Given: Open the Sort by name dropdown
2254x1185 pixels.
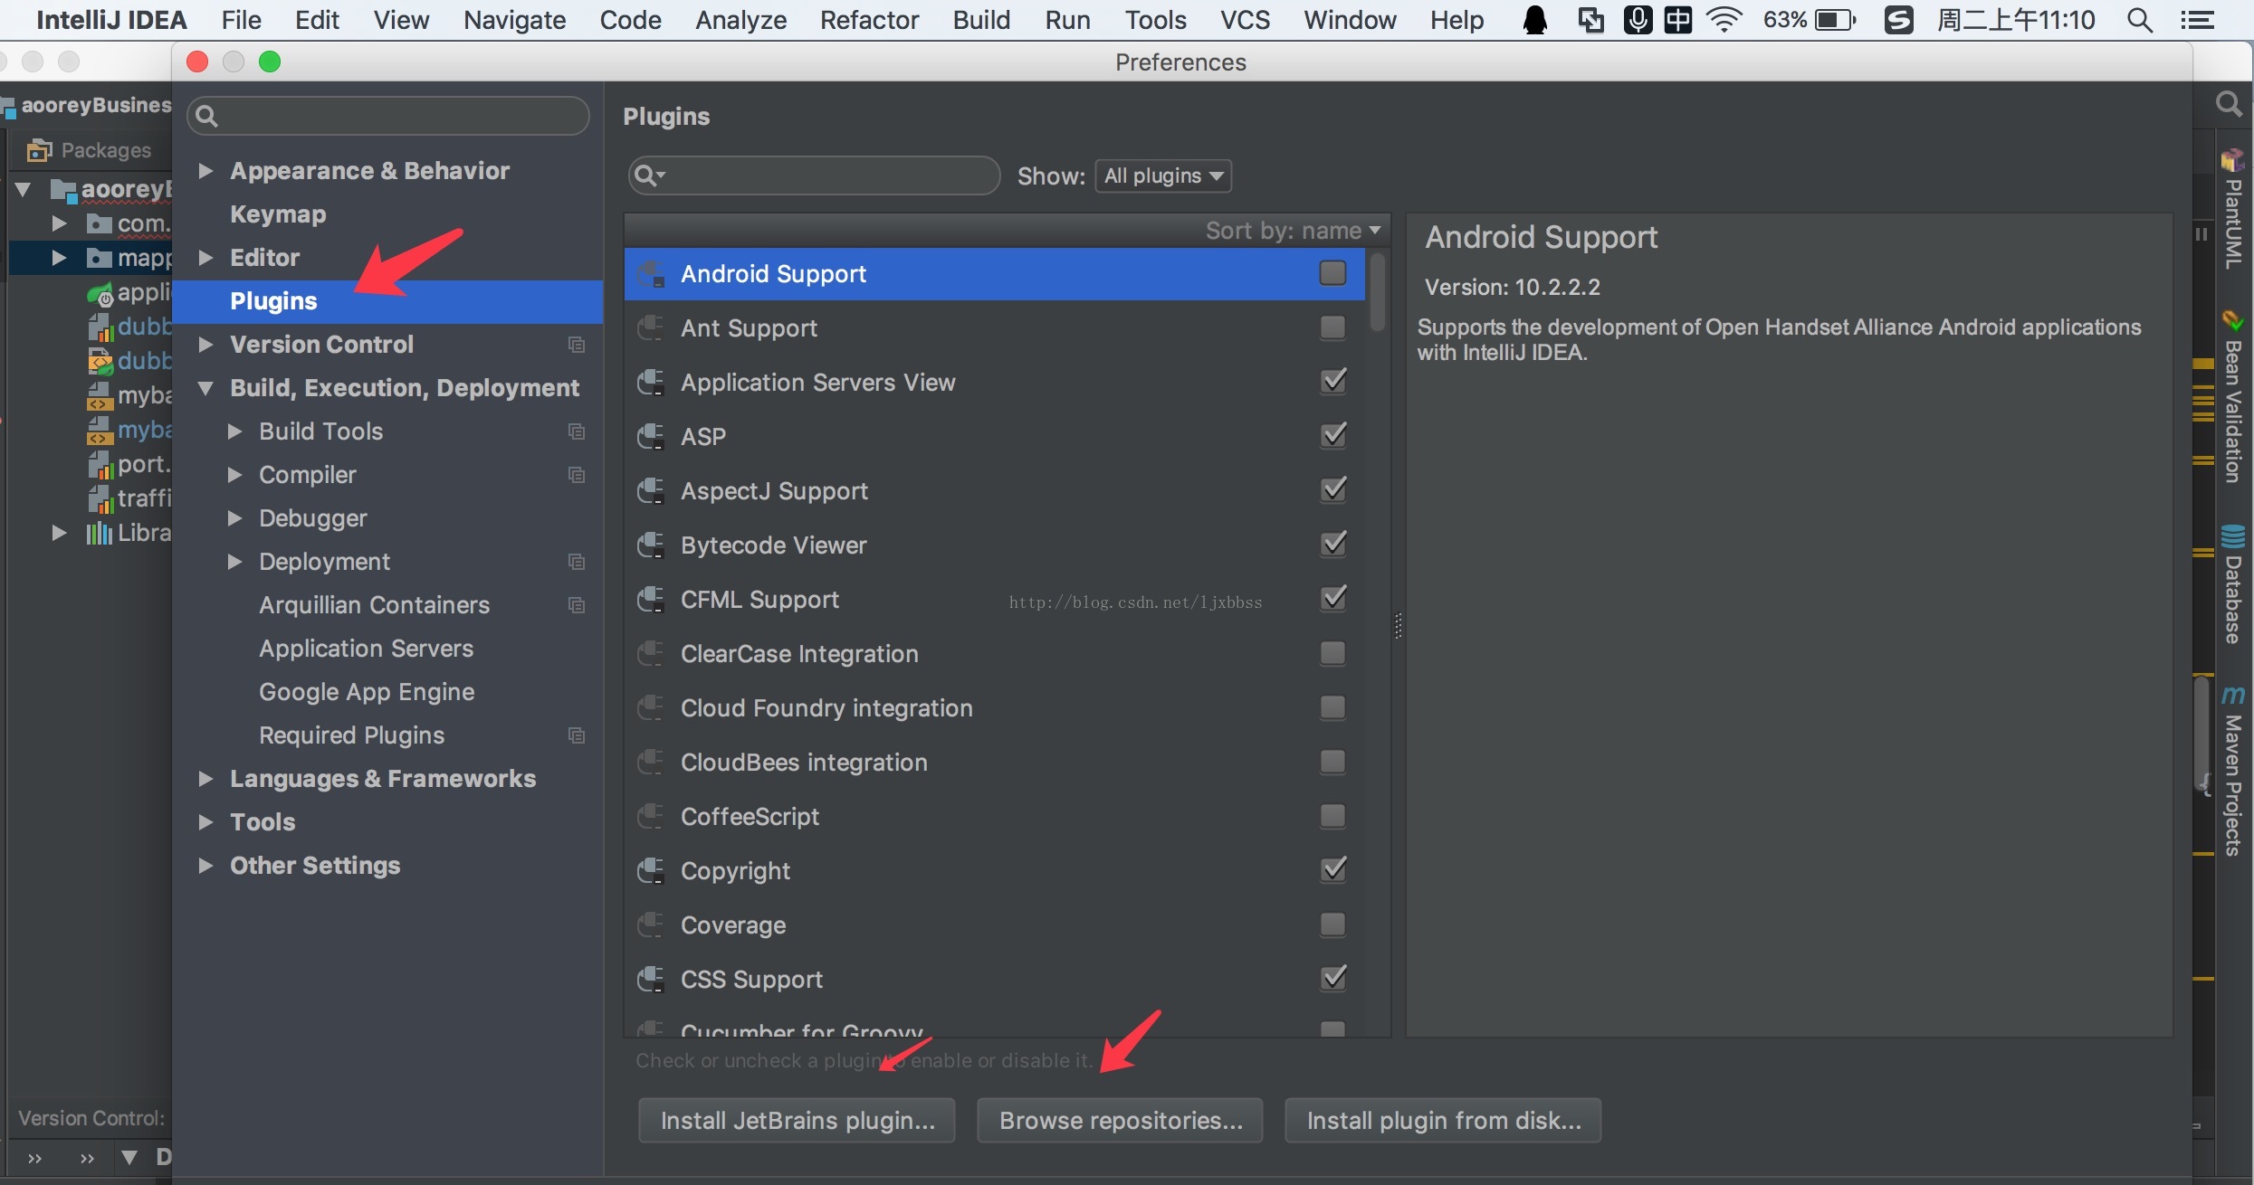Looking at the screenshot, I should coord(1294,231).
